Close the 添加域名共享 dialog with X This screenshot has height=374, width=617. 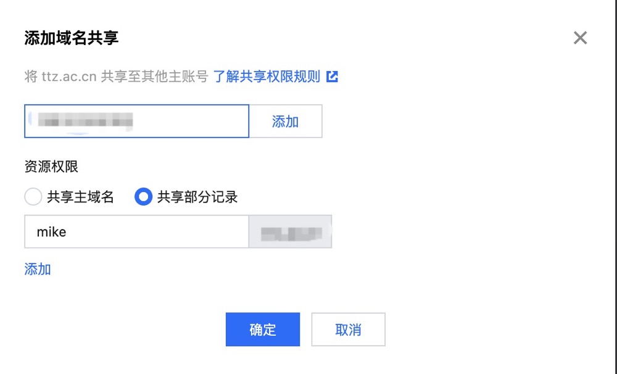(580, 38)
